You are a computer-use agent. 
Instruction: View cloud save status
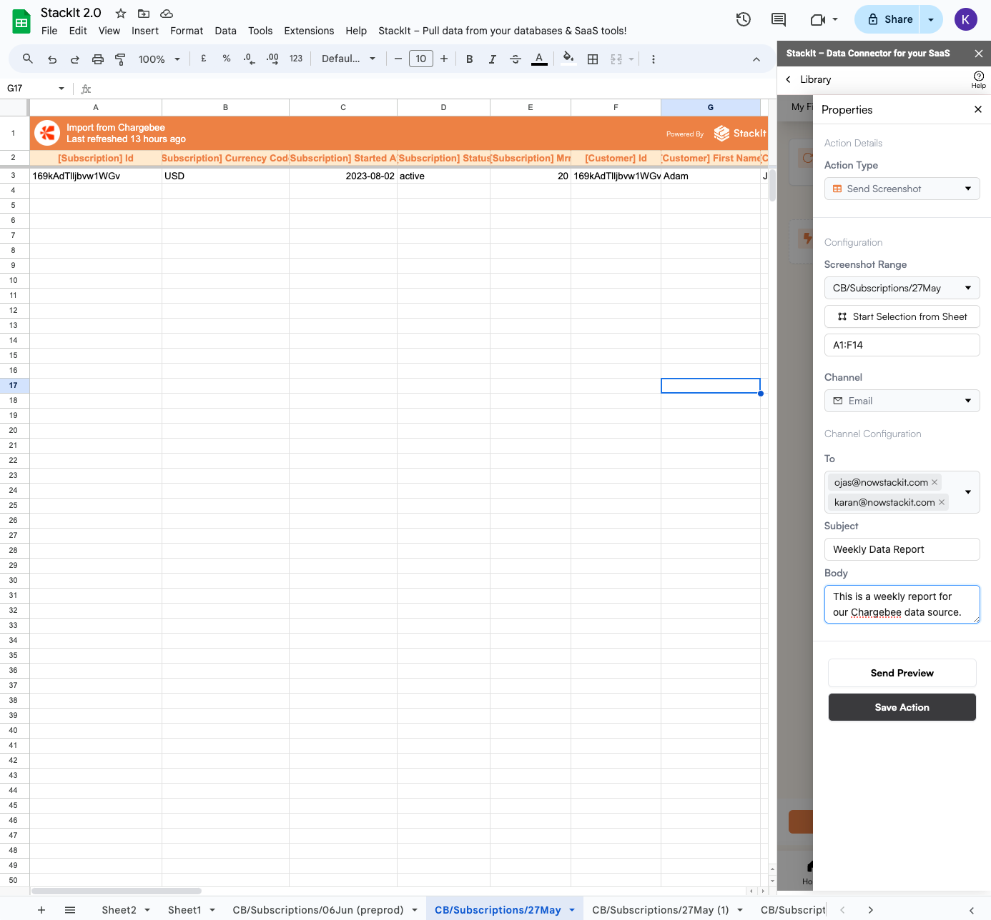coord(167,14)
